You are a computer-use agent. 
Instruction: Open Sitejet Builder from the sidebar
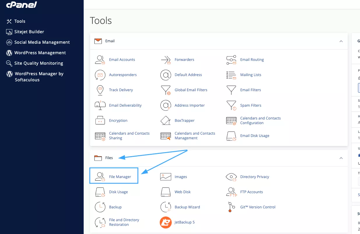coord(29,32)
